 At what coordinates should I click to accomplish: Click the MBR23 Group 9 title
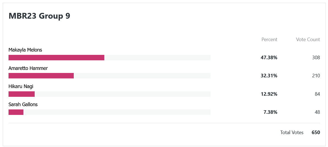pos(39,16)
